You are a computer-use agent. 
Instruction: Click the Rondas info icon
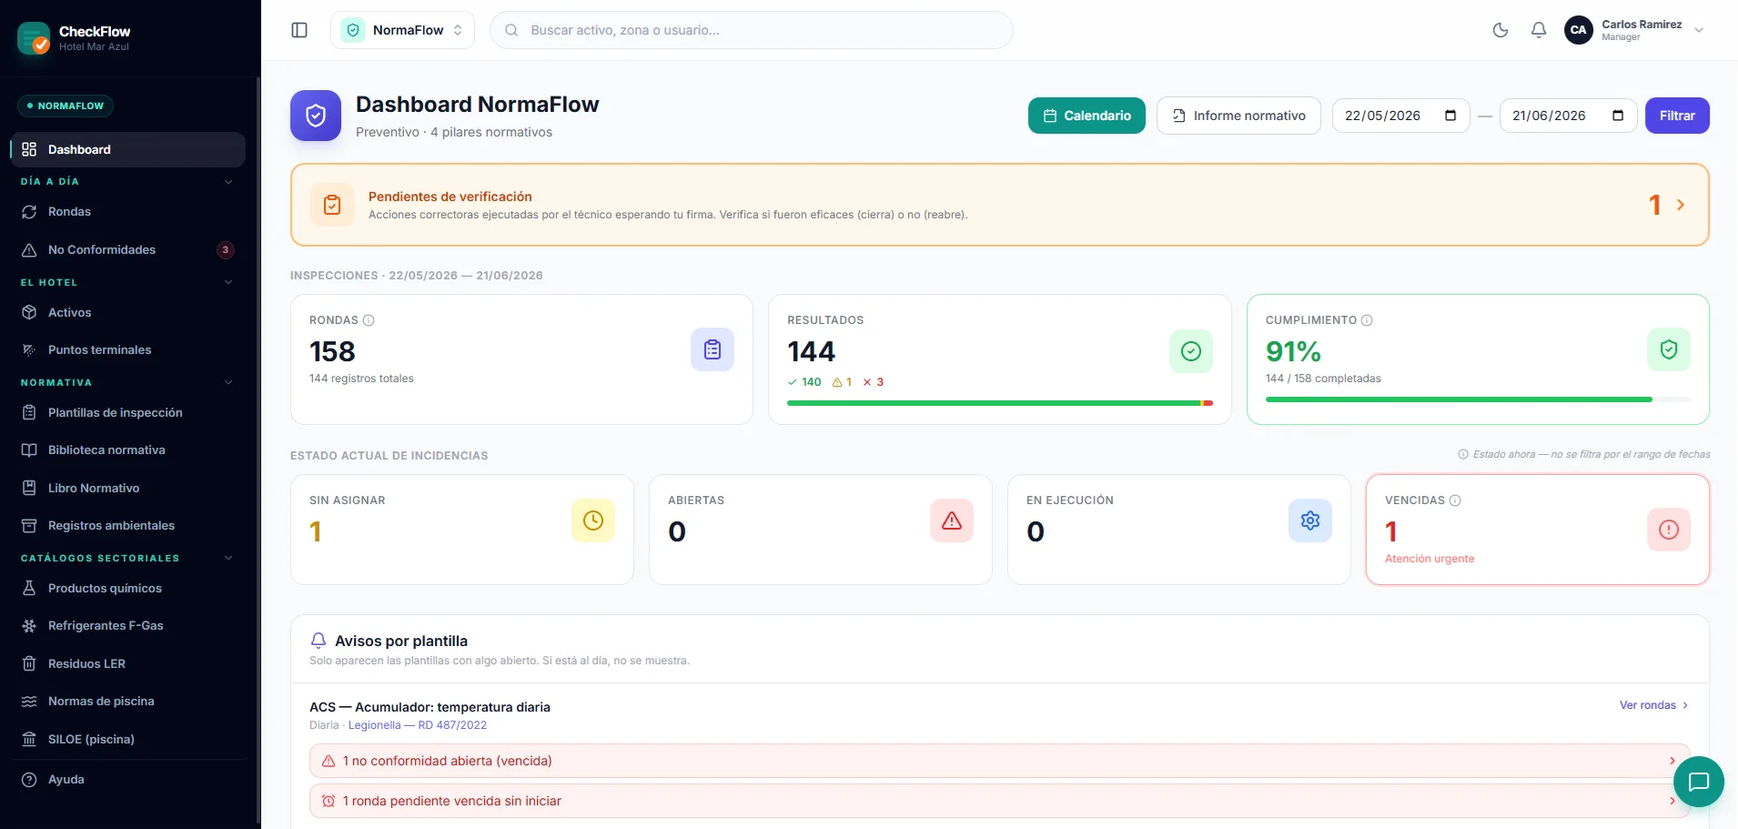coord(369,320)
